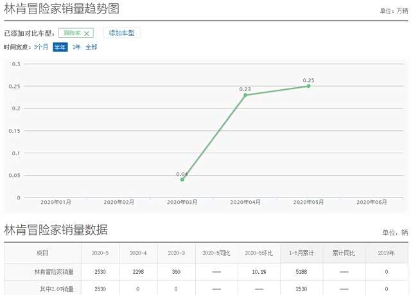Viewport: 411px width, 295px height.
Task: Click the 0.04 data point on the chart
Action: 182,180
